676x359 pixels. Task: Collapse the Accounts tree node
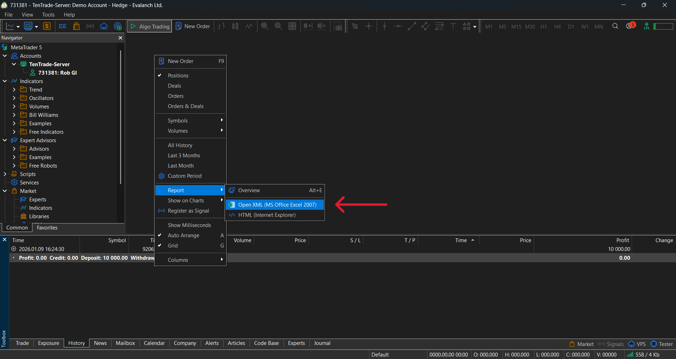pyautogui.click(x=5, y=56)
